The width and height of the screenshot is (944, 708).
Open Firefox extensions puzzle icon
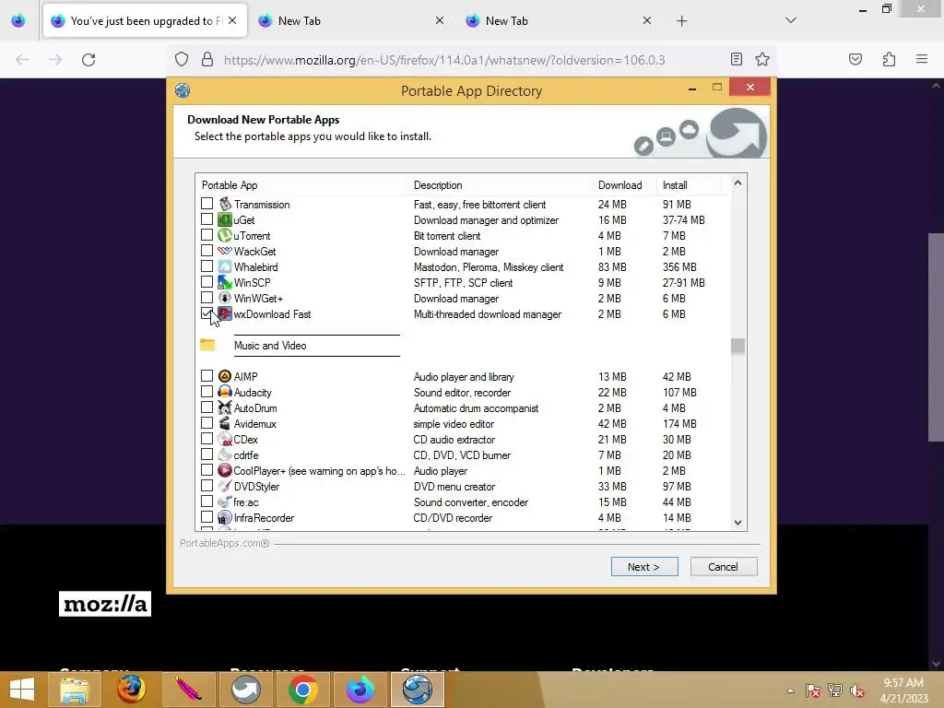pos(889,59)
